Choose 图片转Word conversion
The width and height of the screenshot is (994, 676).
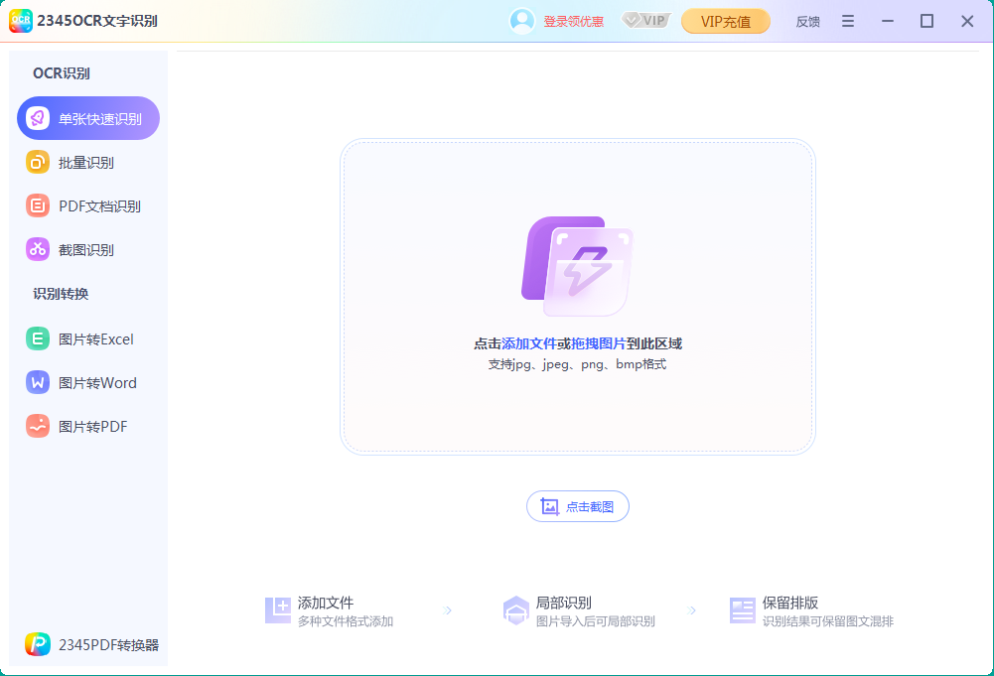(97, 383)
